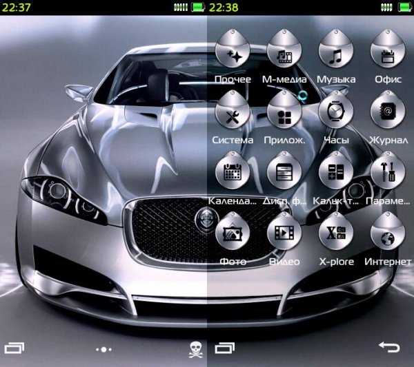Open the Фото gallery icon
414x367 pixels.
(x=233, y=231)
